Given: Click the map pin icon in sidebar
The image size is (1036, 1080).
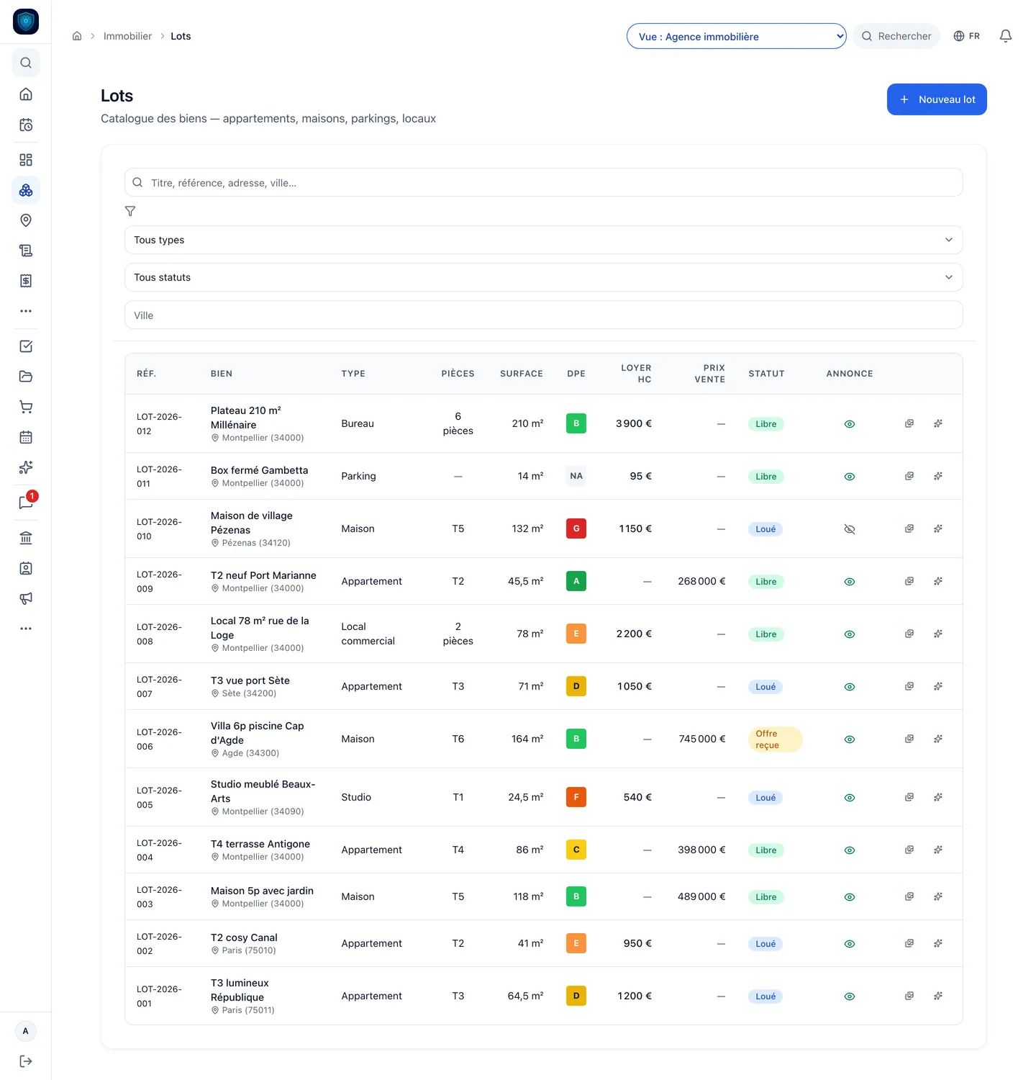Looking at the screenshot, I should pos(26,220).
